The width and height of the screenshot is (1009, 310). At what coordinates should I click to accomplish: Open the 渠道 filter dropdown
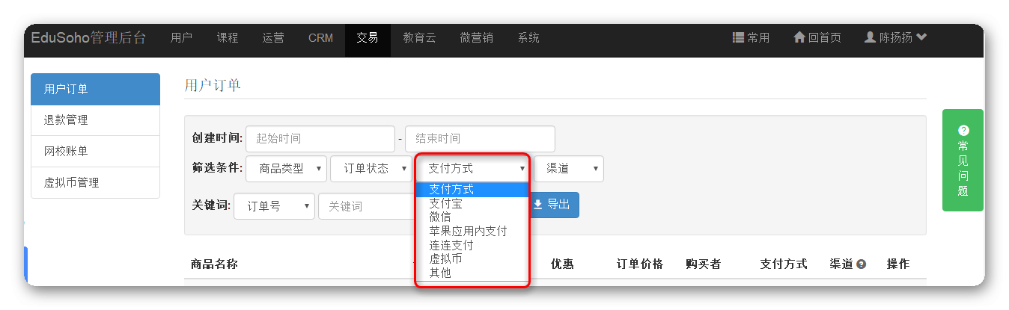568,169
